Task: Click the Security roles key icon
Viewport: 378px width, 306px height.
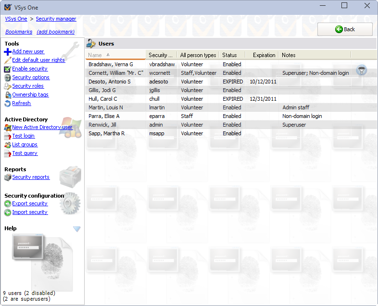Action: click(x=8, y=86)
